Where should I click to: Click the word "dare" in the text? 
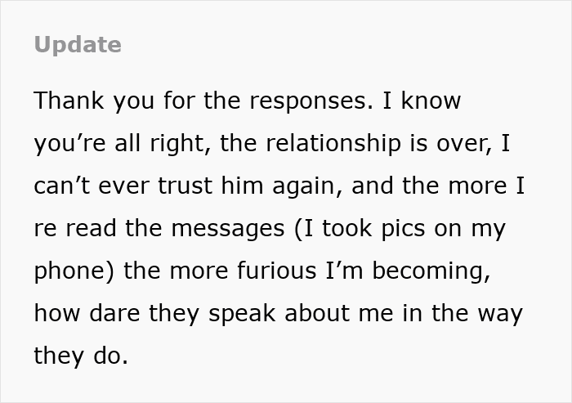click(x=114, y=313)
